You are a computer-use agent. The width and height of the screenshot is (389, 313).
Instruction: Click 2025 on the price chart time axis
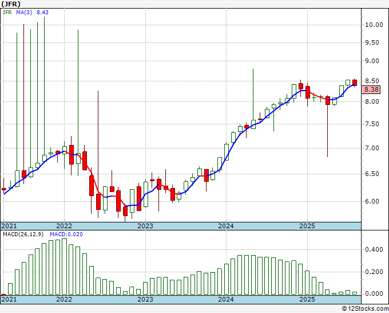pos(307,226)
